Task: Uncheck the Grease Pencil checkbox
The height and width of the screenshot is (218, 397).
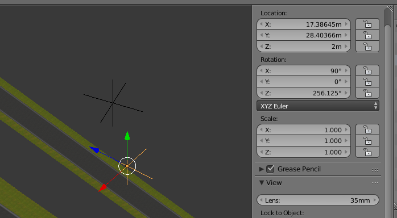Action: click(270, 169)
